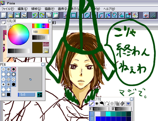Open the 画像(I) menu
This screenshot has height=121, width=158.
[x=63, y=9]
